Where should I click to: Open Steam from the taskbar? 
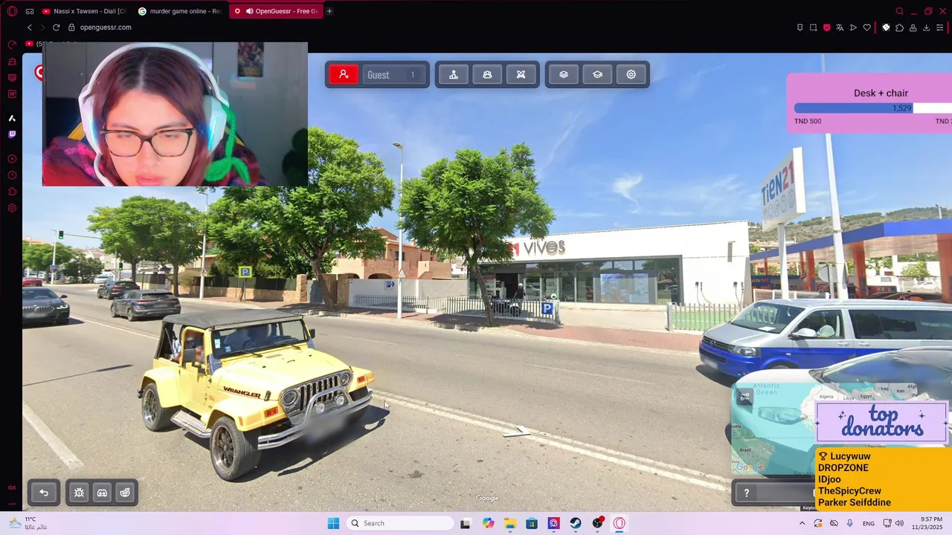(576, 523)
